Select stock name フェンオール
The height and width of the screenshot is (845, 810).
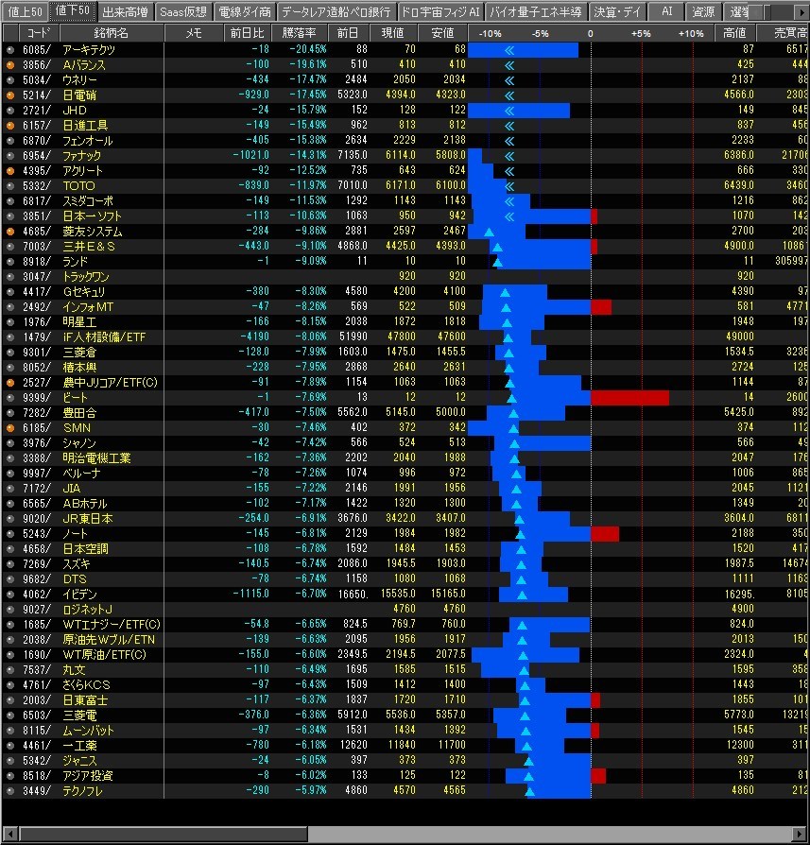pyautogui.click(x=88, y=141)
